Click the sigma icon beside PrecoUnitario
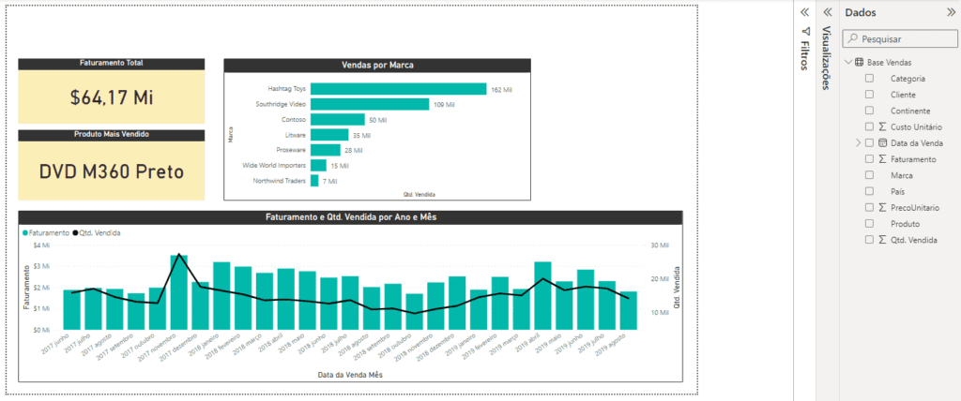This screenshot has width=961, height=401. point(882,208)
